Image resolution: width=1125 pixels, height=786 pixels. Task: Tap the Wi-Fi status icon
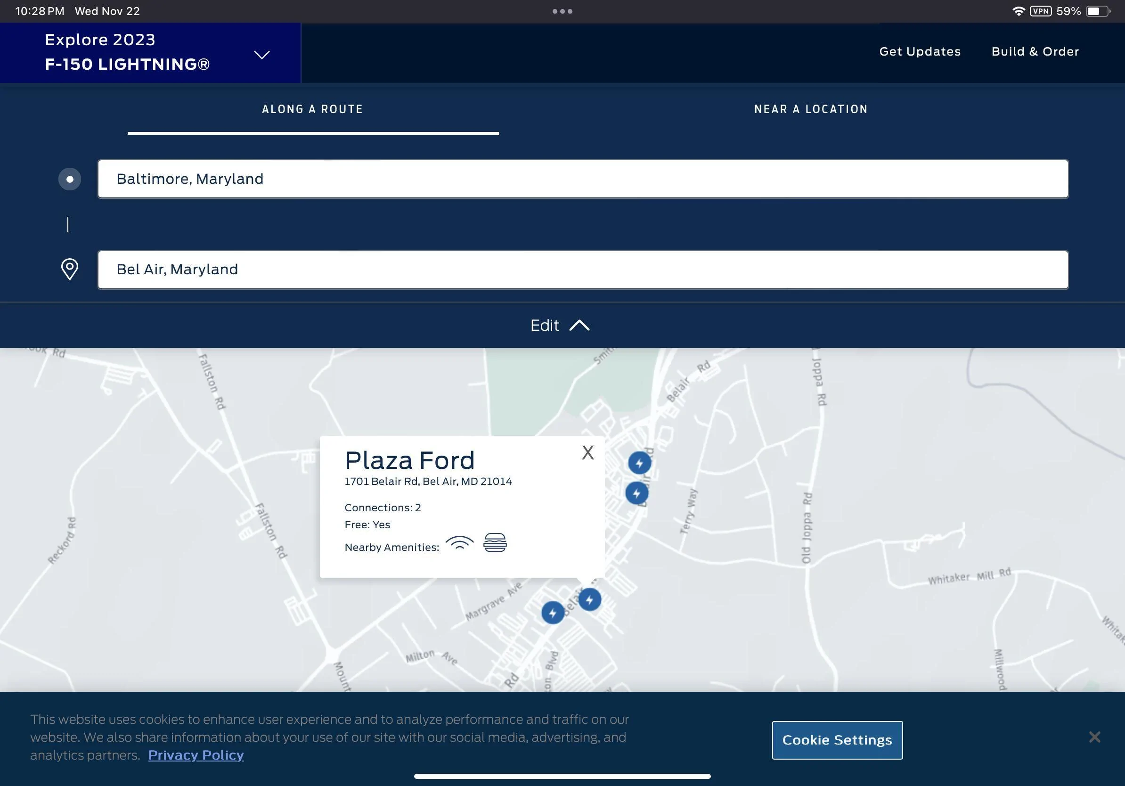click(1019, 11)
